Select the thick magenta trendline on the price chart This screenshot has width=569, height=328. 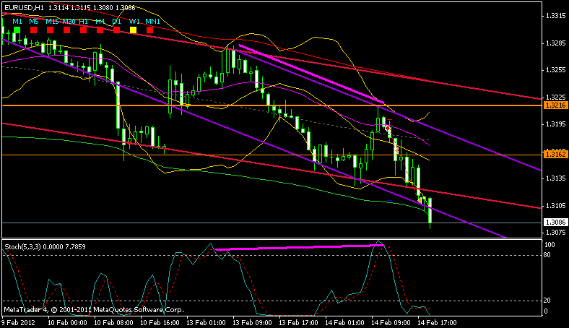pos(311,74)
